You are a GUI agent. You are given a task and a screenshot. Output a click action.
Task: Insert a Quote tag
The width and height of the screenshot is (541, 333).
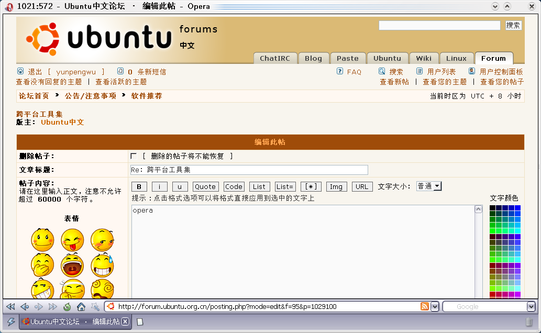point(205,187)
